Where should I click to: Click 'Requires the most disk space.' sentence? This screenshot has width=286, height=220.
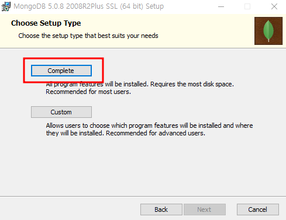tap(192, 84)
